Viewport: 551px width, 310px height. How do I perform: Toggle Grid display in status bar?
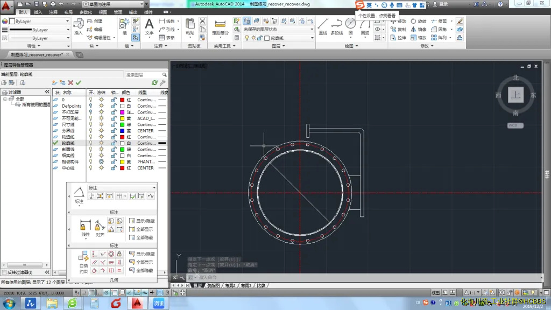click(x=91, y=292)
